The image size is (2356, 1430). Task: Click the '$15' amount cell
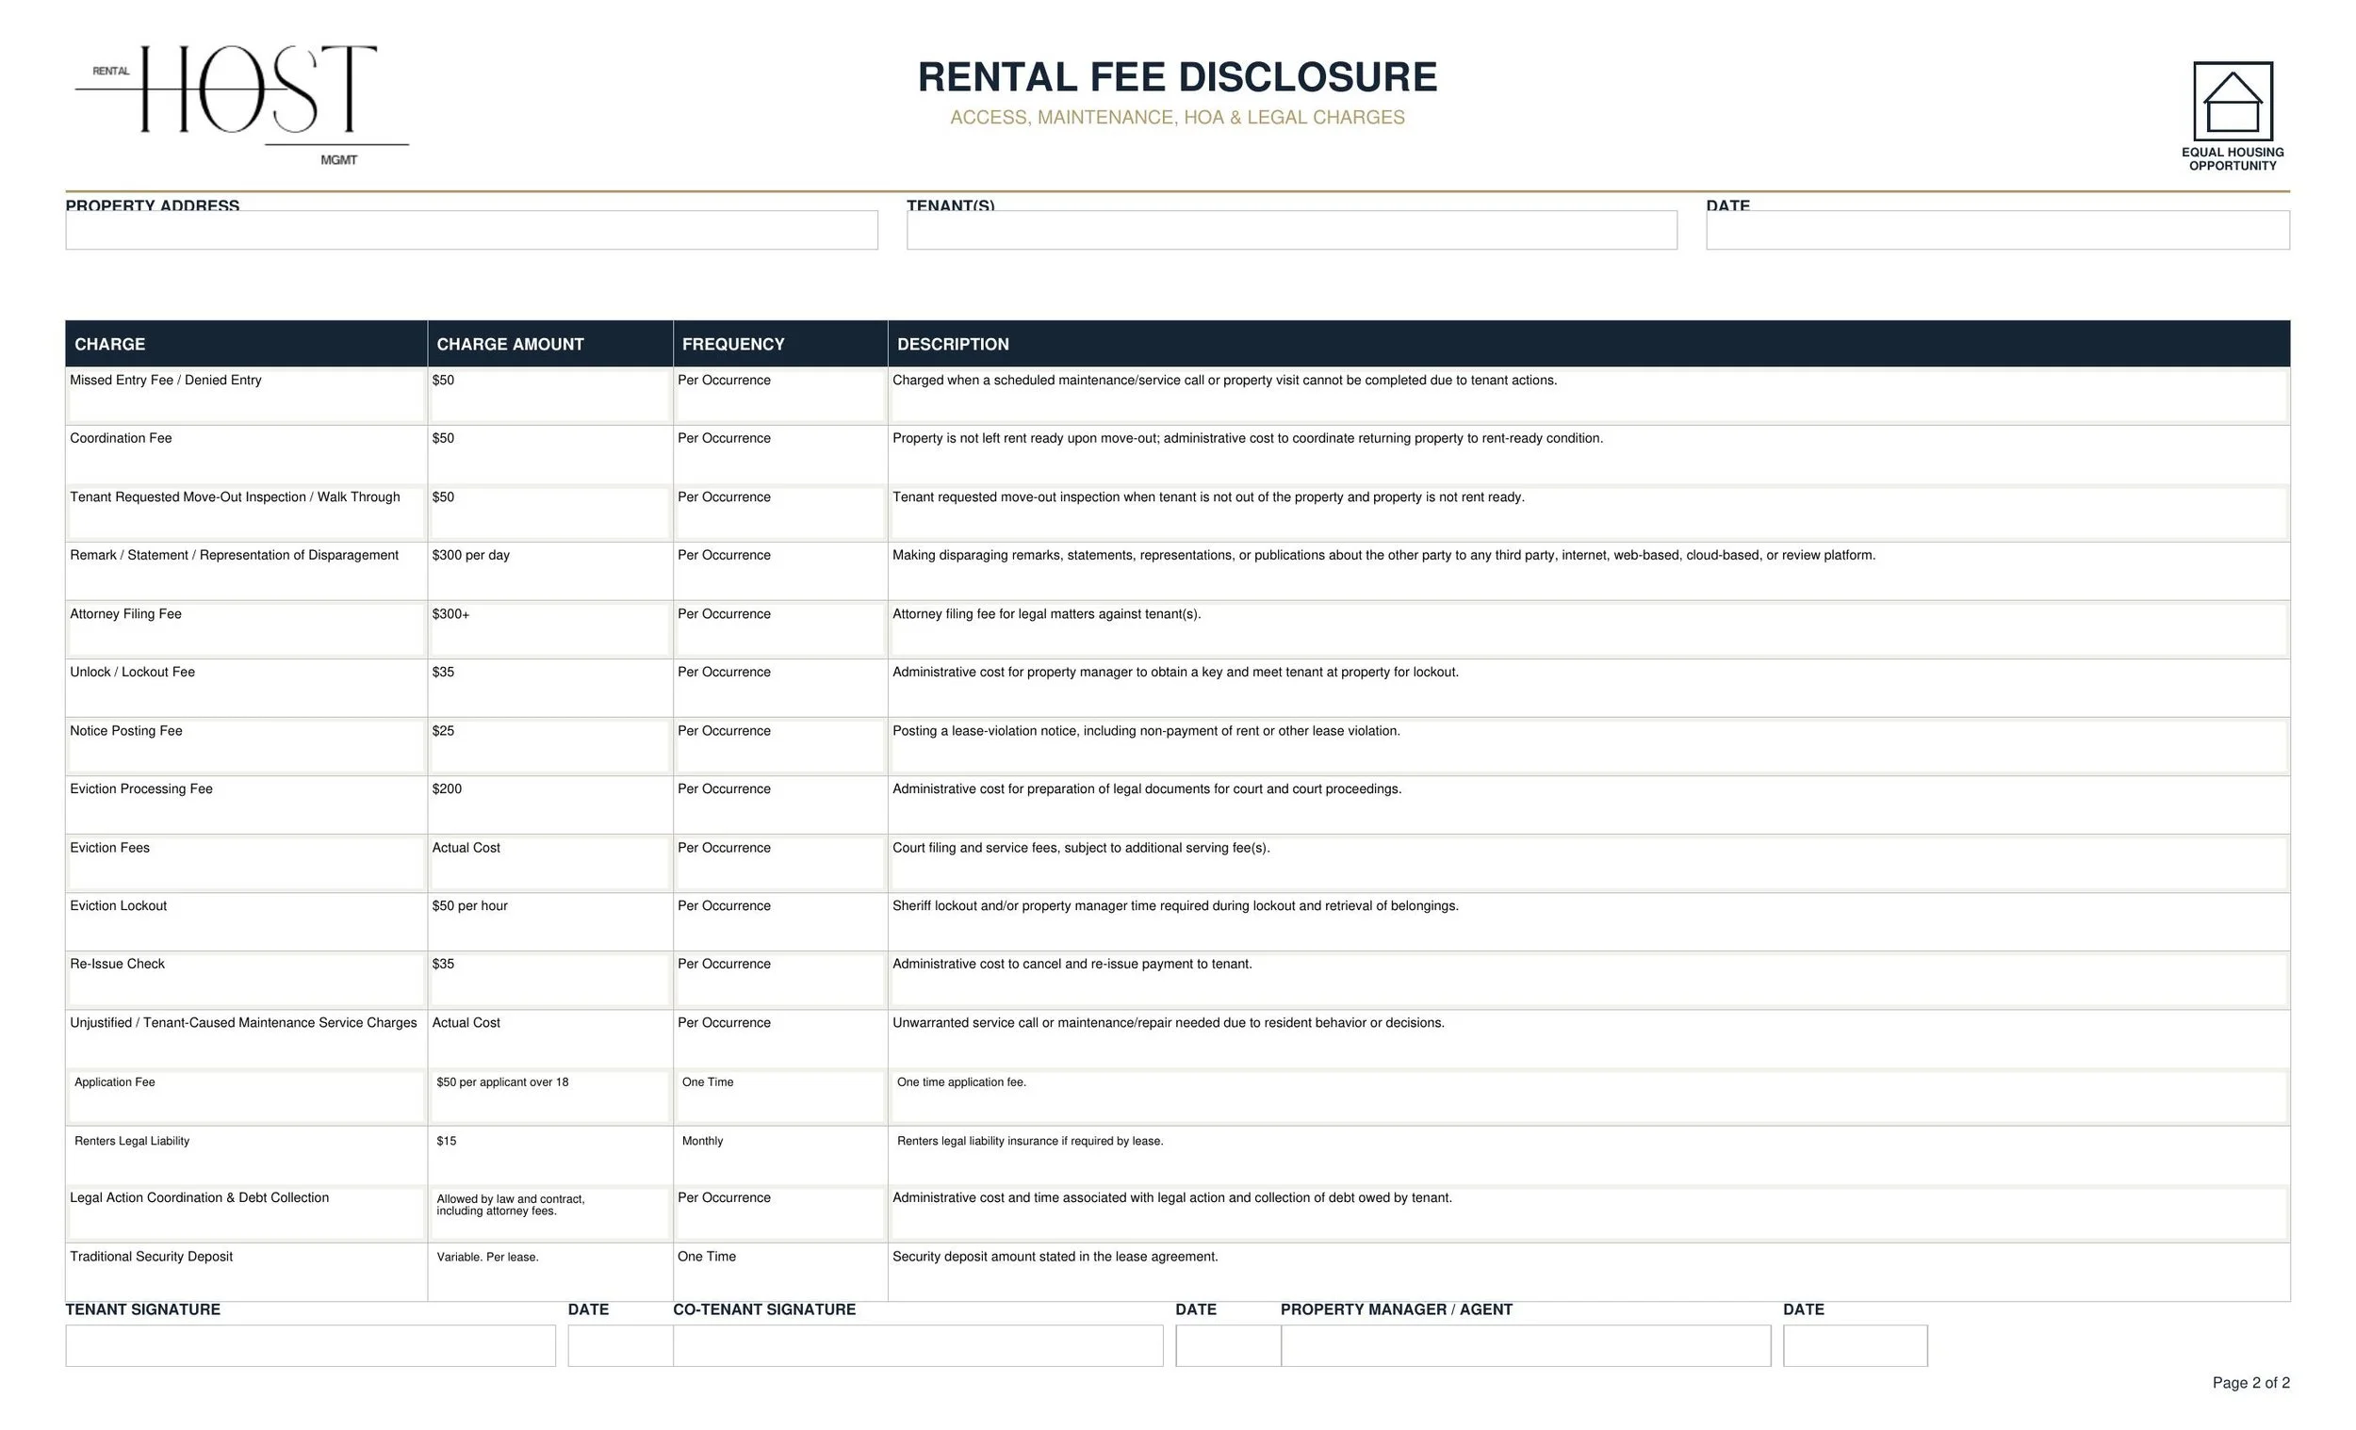[x=550, y=1155]
